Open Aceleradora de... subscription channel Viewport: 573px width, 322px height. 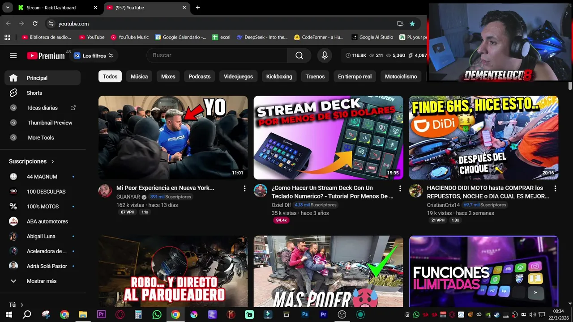click(43, 251)
